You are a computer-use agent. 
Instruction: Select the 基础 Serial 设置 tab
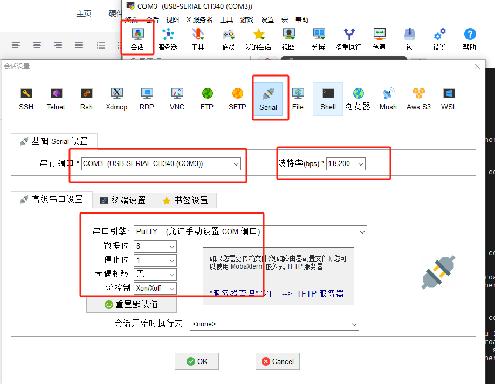pyautogui.click(x=54, y=141)
